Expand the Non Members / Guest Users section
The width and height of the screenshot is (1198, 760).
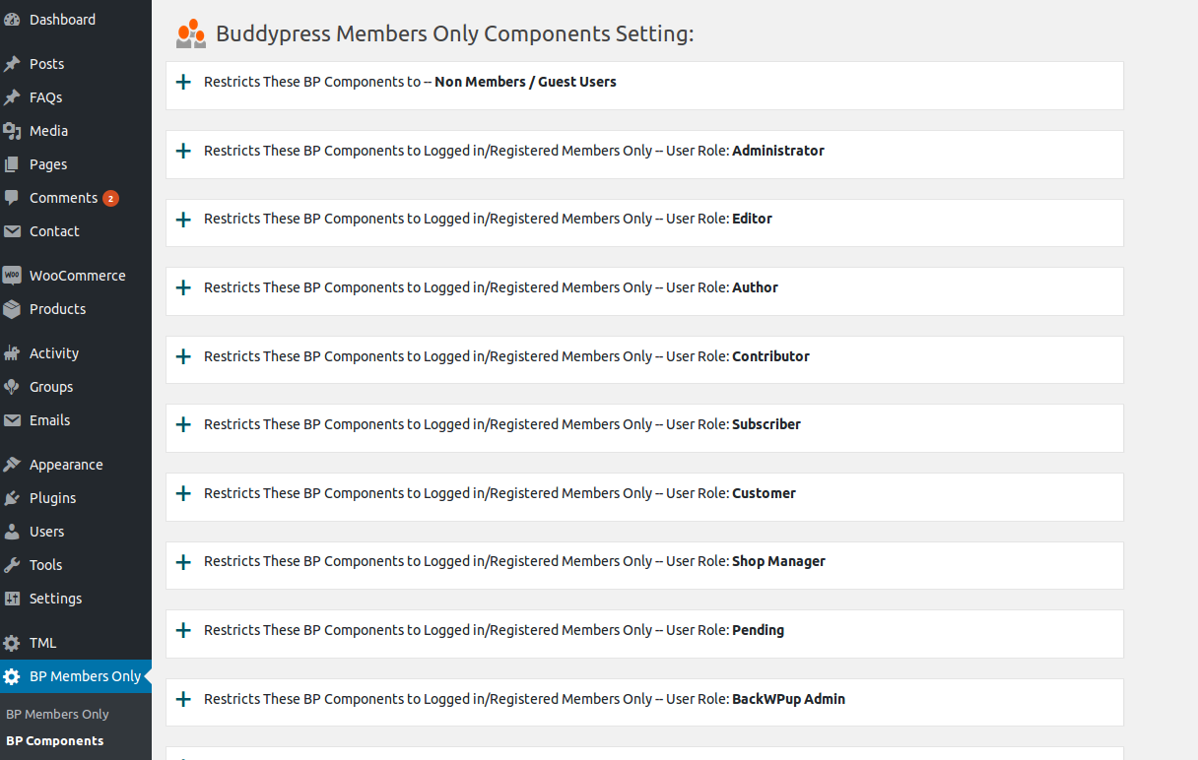point(183,83)
